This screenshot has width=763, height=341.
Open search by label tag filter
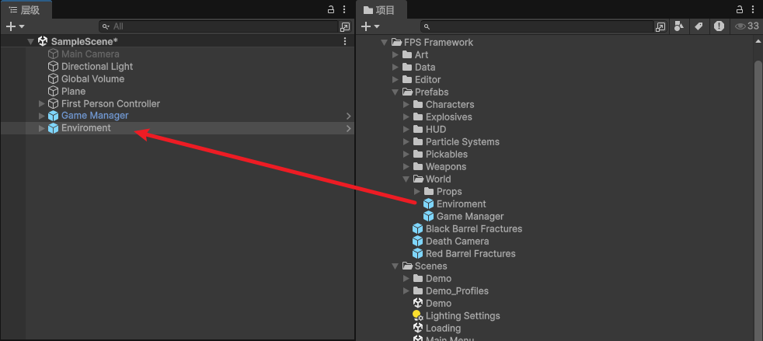click(699, 26)
